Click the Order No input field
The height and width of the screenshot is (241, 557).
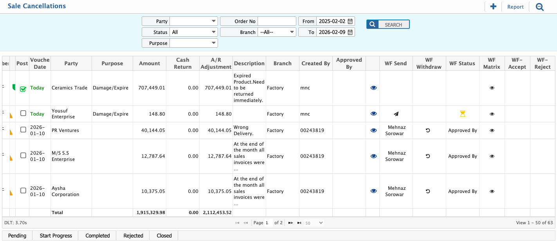[x=277, y=21]
